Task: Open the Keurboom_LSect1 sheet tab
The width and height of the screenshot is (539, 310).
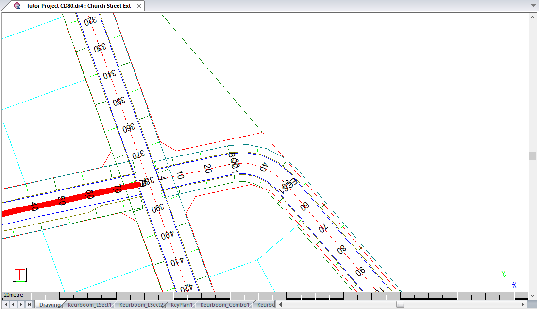Action: (x=89, y=305)
